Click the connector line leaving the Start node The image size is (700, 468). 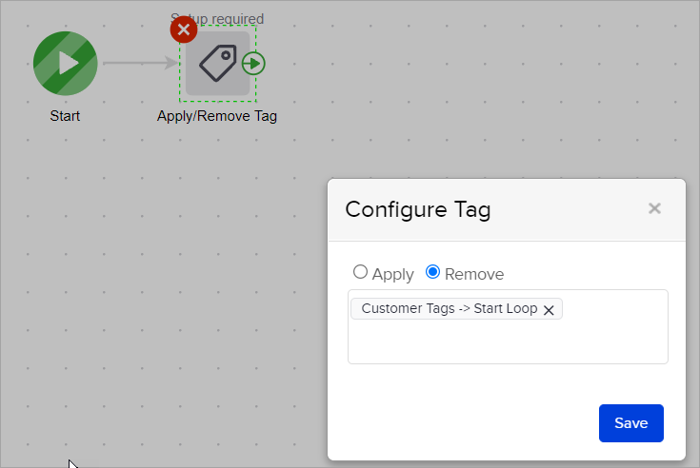[x=131, y=64]
